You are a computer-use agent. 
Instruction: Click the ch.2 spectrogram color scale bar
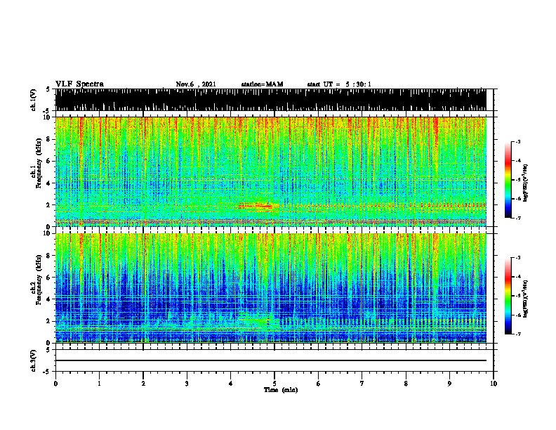pos(508,296)
